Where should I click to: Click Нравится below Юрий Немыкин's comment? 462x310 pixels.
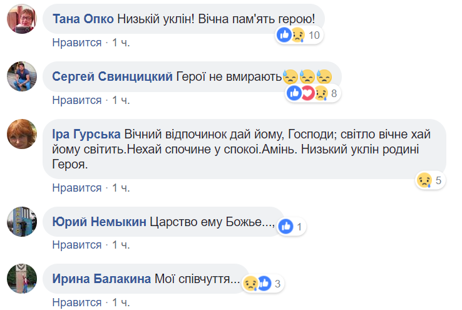76,245
